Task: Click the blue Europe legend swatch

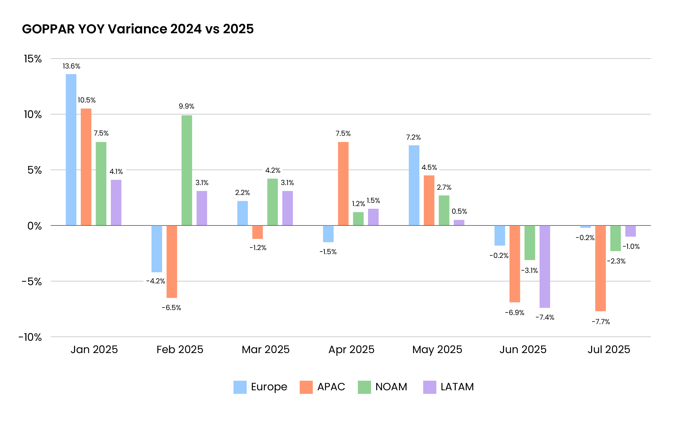Action: (x=240, y=387)
